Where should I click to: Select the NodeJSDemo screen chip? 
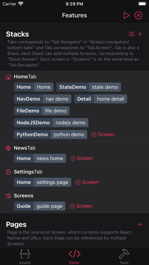pos(51,123)
